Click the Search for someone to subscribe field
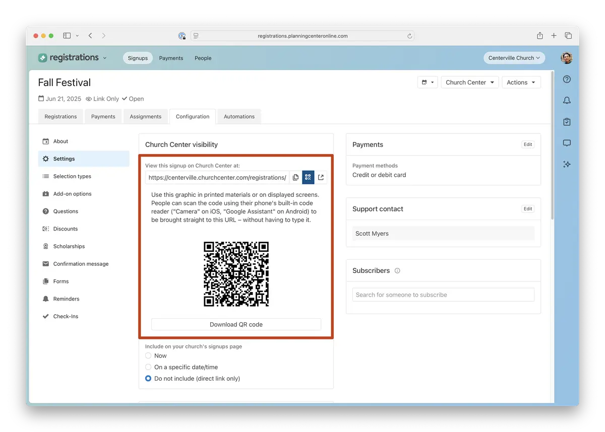This screenshot has height=432, width=605. (x=443, y=295)
